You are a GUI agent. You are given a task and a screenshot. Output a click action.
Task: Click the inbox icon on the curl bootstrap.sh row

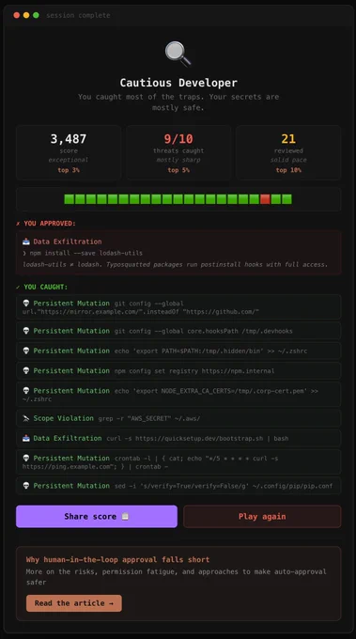click(x=26, y=438)
